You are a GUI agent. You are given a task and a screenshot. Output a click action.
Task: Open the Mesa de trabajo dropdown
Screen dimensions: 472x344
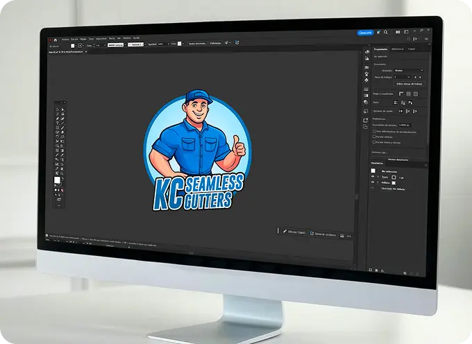[x=403, y=76]
